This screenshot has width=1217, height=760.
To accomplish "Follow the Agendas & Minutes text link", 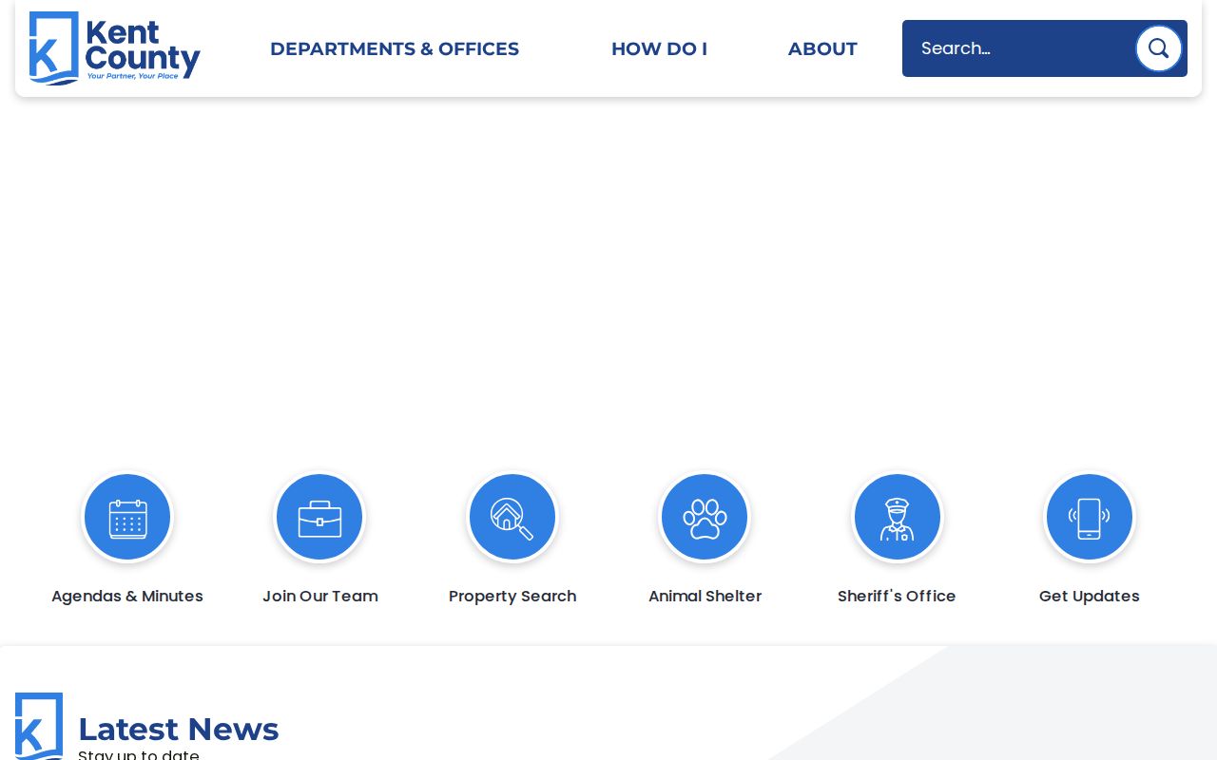I will pos(127,597).
